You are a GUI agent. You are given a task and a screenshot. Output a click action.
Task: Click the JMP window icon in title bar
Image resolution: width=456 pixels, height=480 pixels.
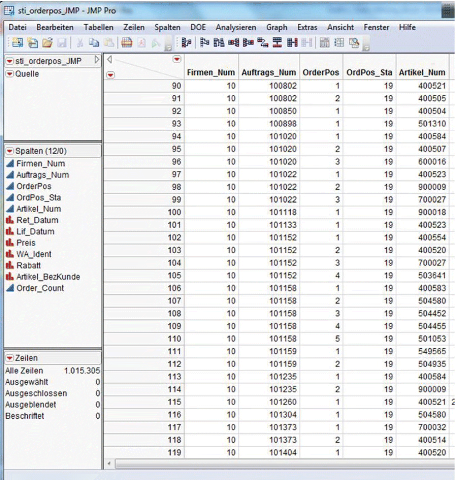click(9, 10)
